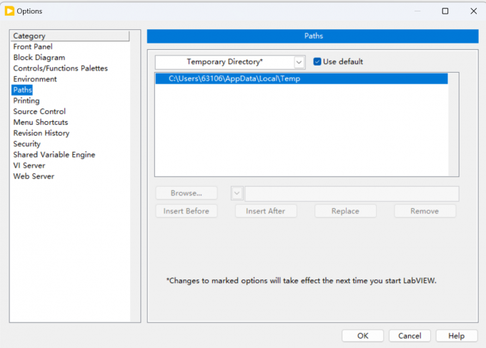Image resolution: width=486 pixels, height=348 pixels.
Task: Open Revision History category
Action: coord(41,133)
